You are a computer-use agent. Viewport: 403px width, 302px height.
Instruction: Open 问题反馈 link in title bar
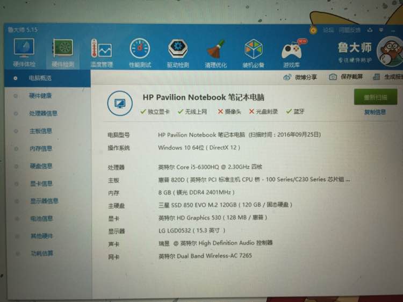coord(350,30)
